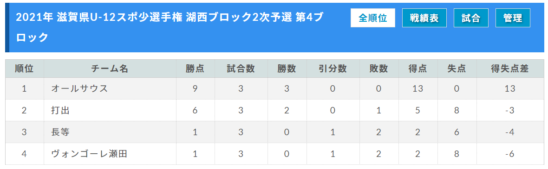548x169 pixels.
Task: Select team name オールサウス
Action: pyautogui.click(x=79, y=88)
